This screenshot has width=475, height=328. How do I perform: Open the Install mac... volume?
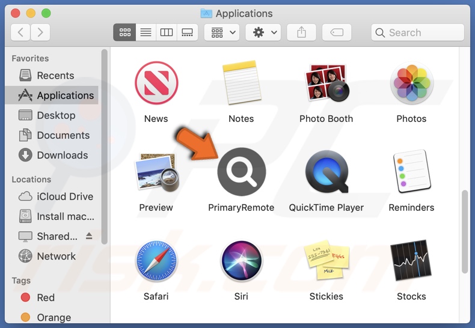tap(52, 216)
